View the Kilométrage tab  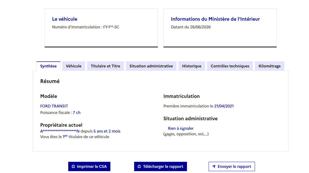point(270,66)
